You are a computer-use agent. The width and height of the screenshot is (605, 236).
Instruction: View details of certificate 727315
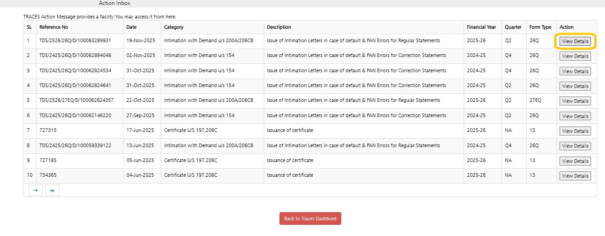(575, 131)
